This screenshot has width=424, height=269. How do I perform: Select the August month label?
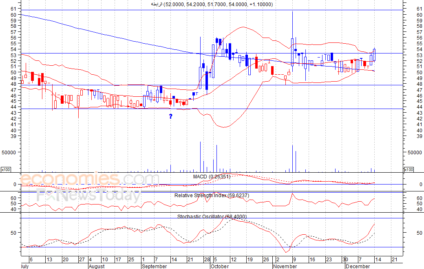pos(97,266)
